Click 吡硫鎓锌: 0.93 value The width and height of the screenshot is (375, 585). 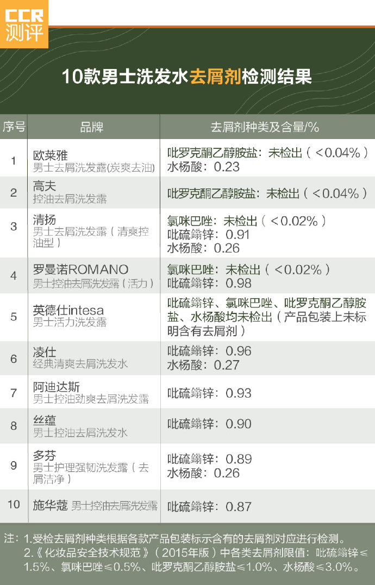point(209,393)
